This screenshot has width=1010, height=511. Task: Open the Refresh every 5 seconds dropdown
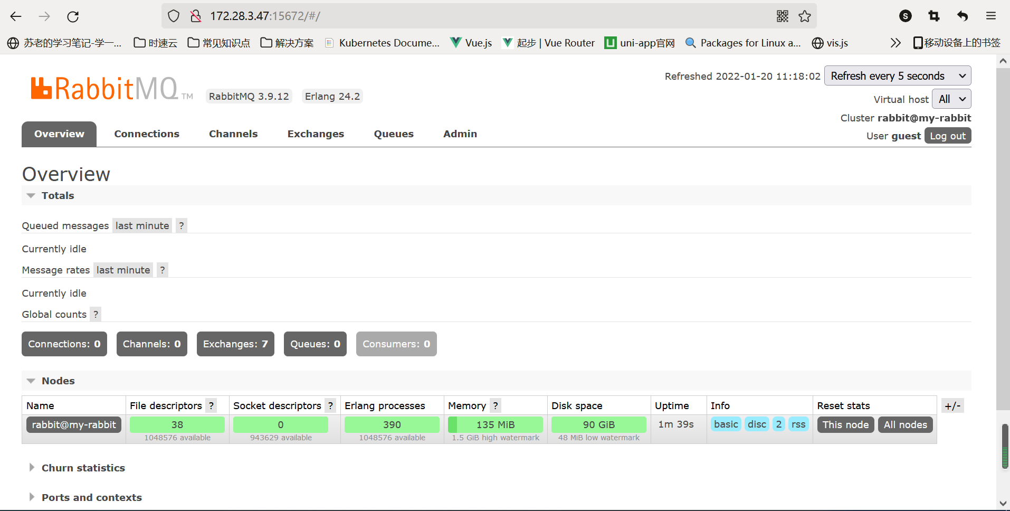click(x=897, y=76)
